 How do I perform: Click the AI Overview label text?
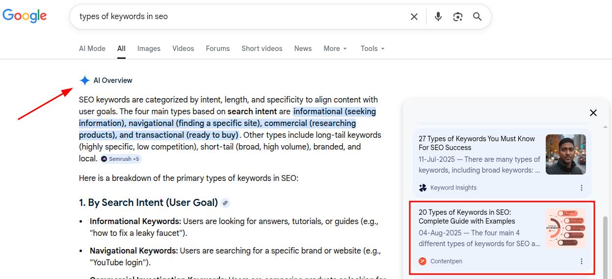pyautogui.click(x=113, y=80)
